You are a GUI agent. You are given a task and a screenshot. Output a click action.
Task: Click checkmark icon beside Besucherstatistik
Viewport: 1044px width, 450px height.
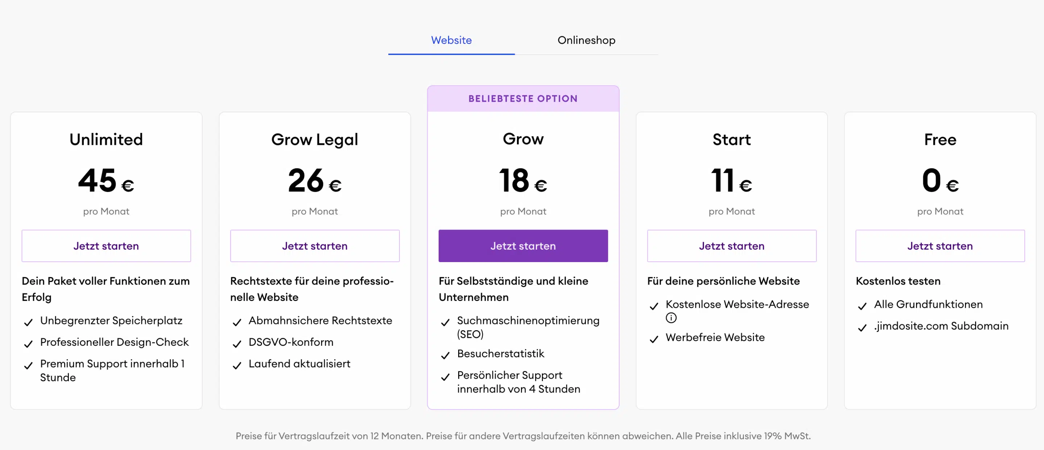(446, 355)
